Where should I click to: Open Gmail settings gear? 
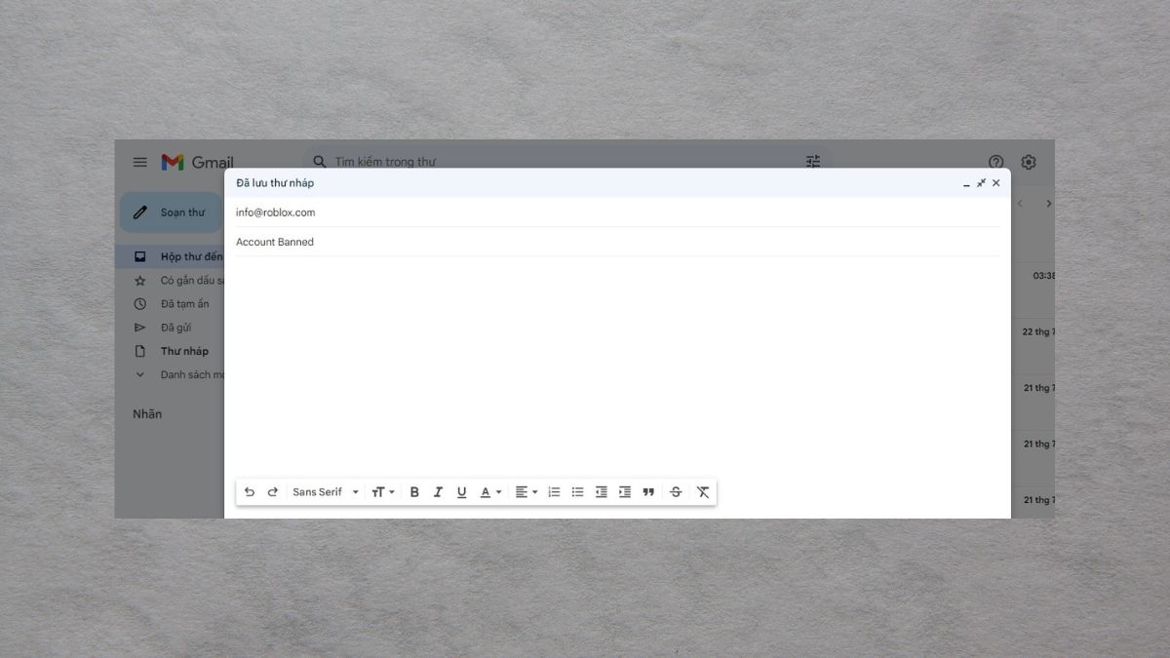(1029, 162)
